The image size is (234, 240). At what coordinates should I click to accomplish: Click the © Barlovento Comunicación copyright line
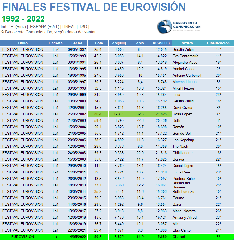coord(48,32)
